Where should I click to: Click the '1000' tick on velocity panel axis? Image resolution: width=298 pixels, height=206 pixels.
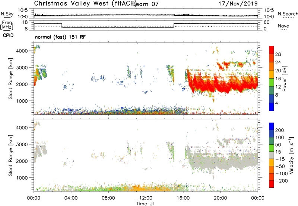[x=22, y=178]
